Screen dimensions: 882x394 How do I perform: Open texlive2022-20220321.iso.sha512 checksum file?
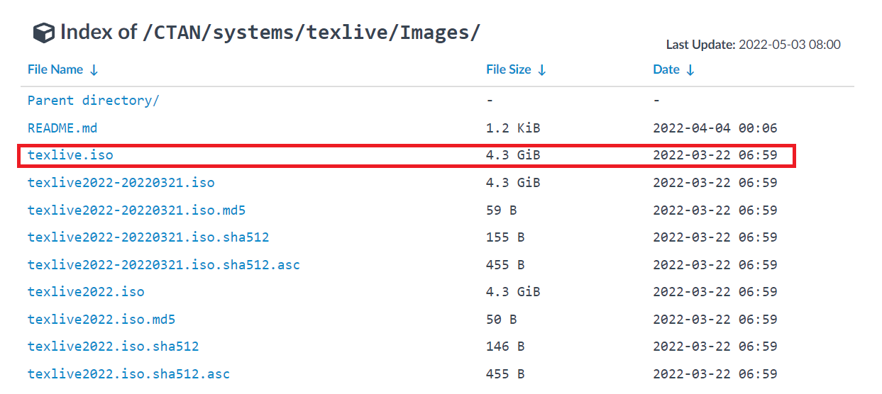point(148,237)
